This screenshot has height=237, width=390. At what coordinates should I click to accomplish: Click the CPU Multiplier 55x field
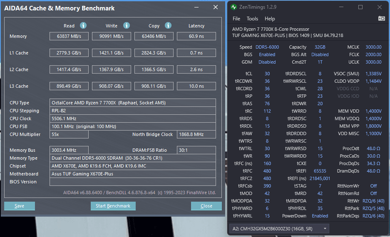point(69,134)
